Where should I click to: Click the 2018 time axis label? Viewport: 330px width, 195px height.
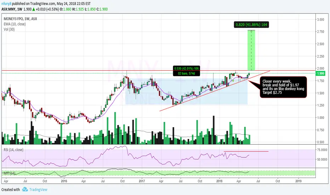pyautogui.click(x=219, y=181)
